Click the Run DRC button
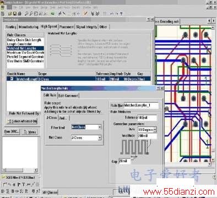Image resolution: width=217 pixels, height=198 pixels. [12, 131]
